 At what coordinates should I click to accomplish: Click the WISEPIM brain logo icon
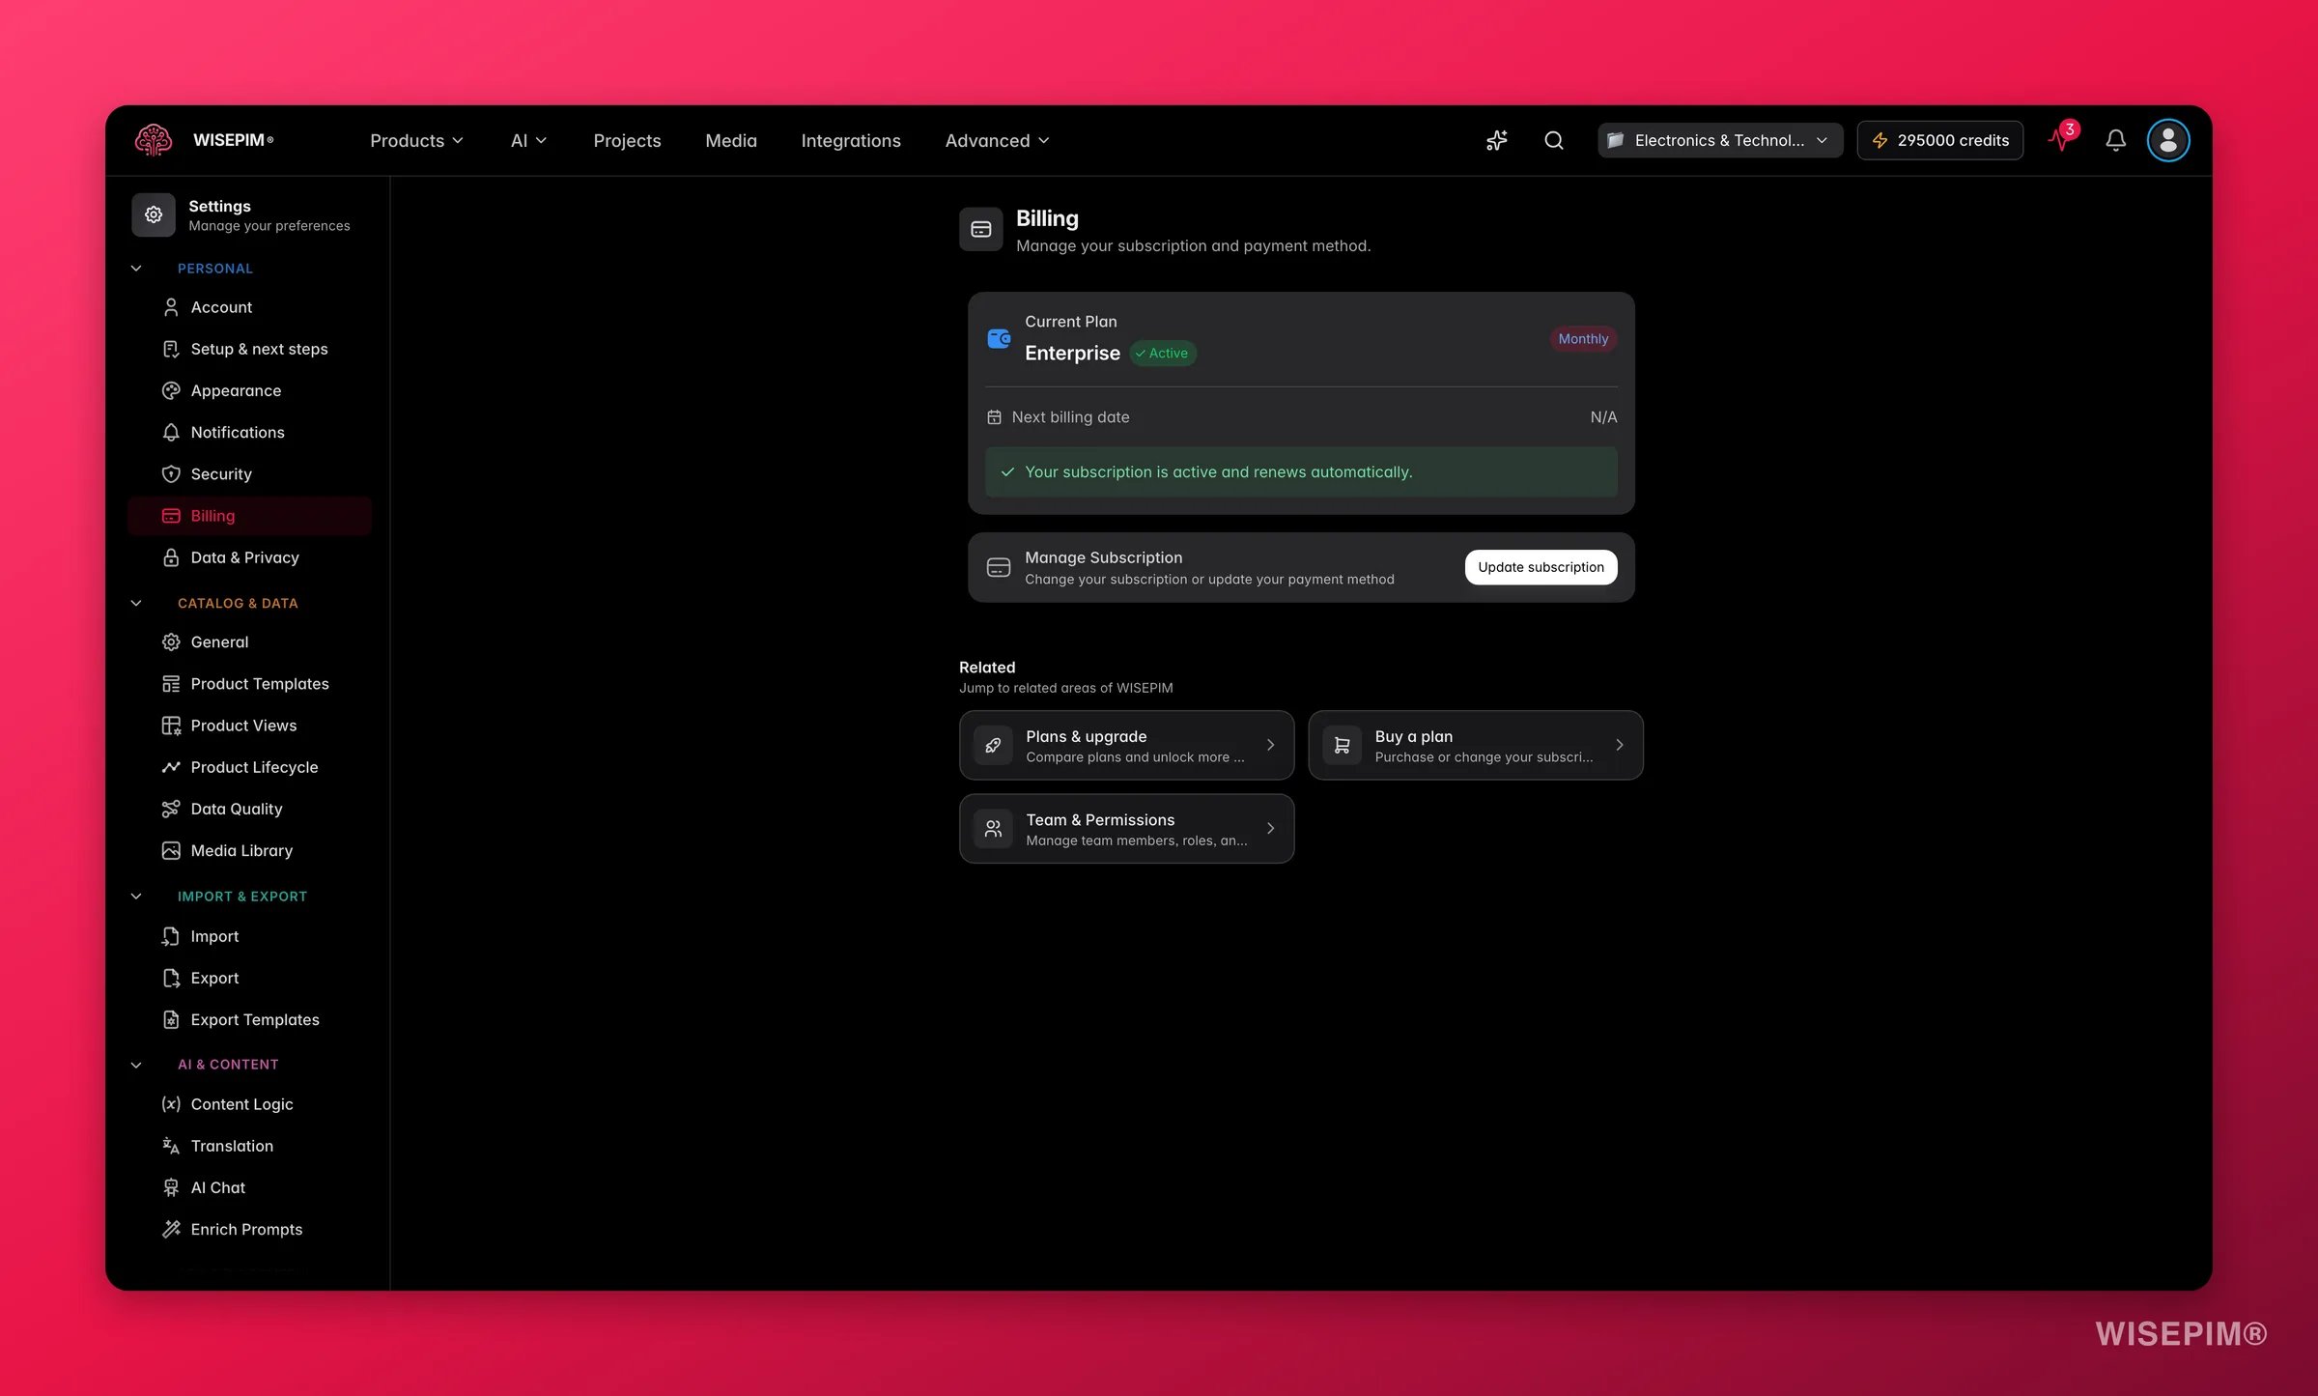154,140
